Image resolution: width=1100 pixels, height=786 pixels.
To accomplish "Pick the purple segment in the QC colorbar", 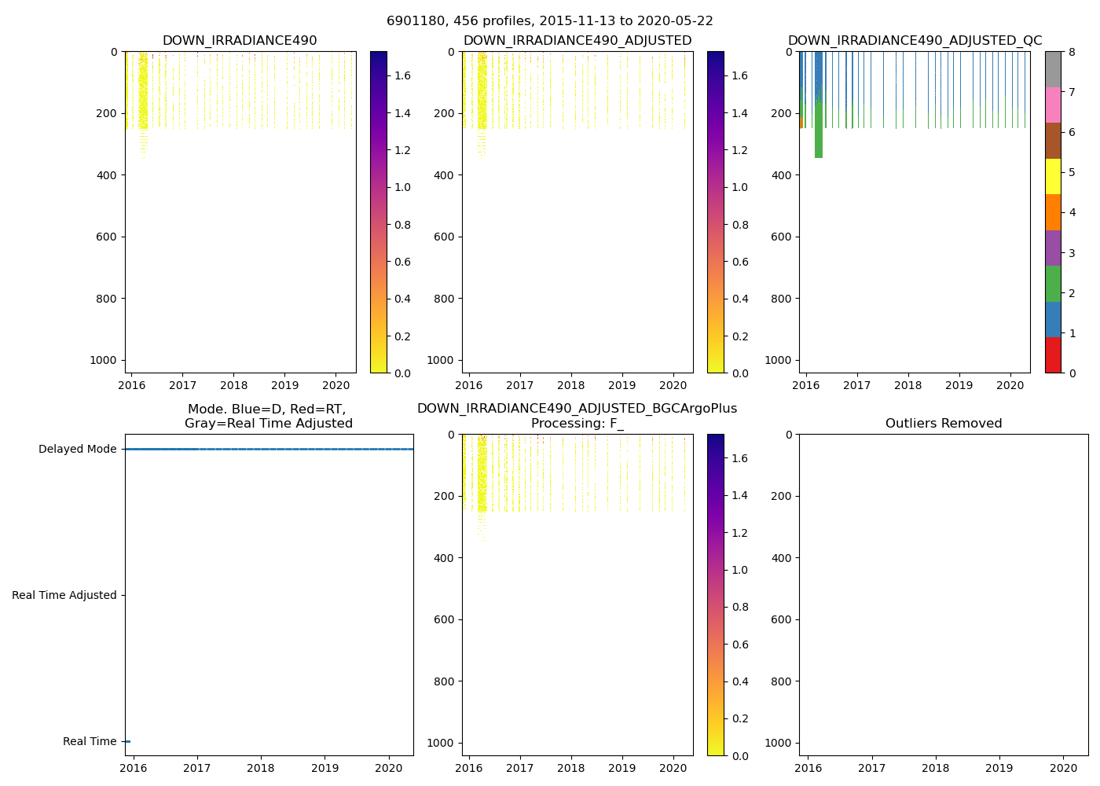I will (x=1053, y=248).
